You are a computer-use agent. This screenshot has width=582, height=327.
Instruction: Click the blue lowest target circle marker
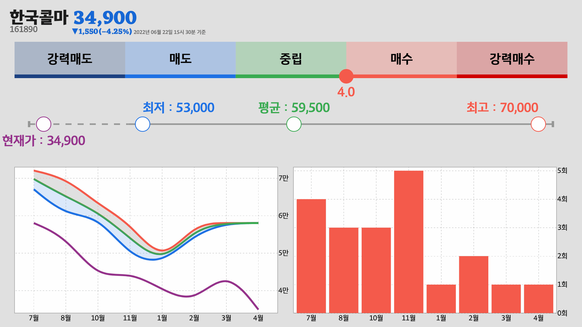pyautogui.click(x=142, y=124)
